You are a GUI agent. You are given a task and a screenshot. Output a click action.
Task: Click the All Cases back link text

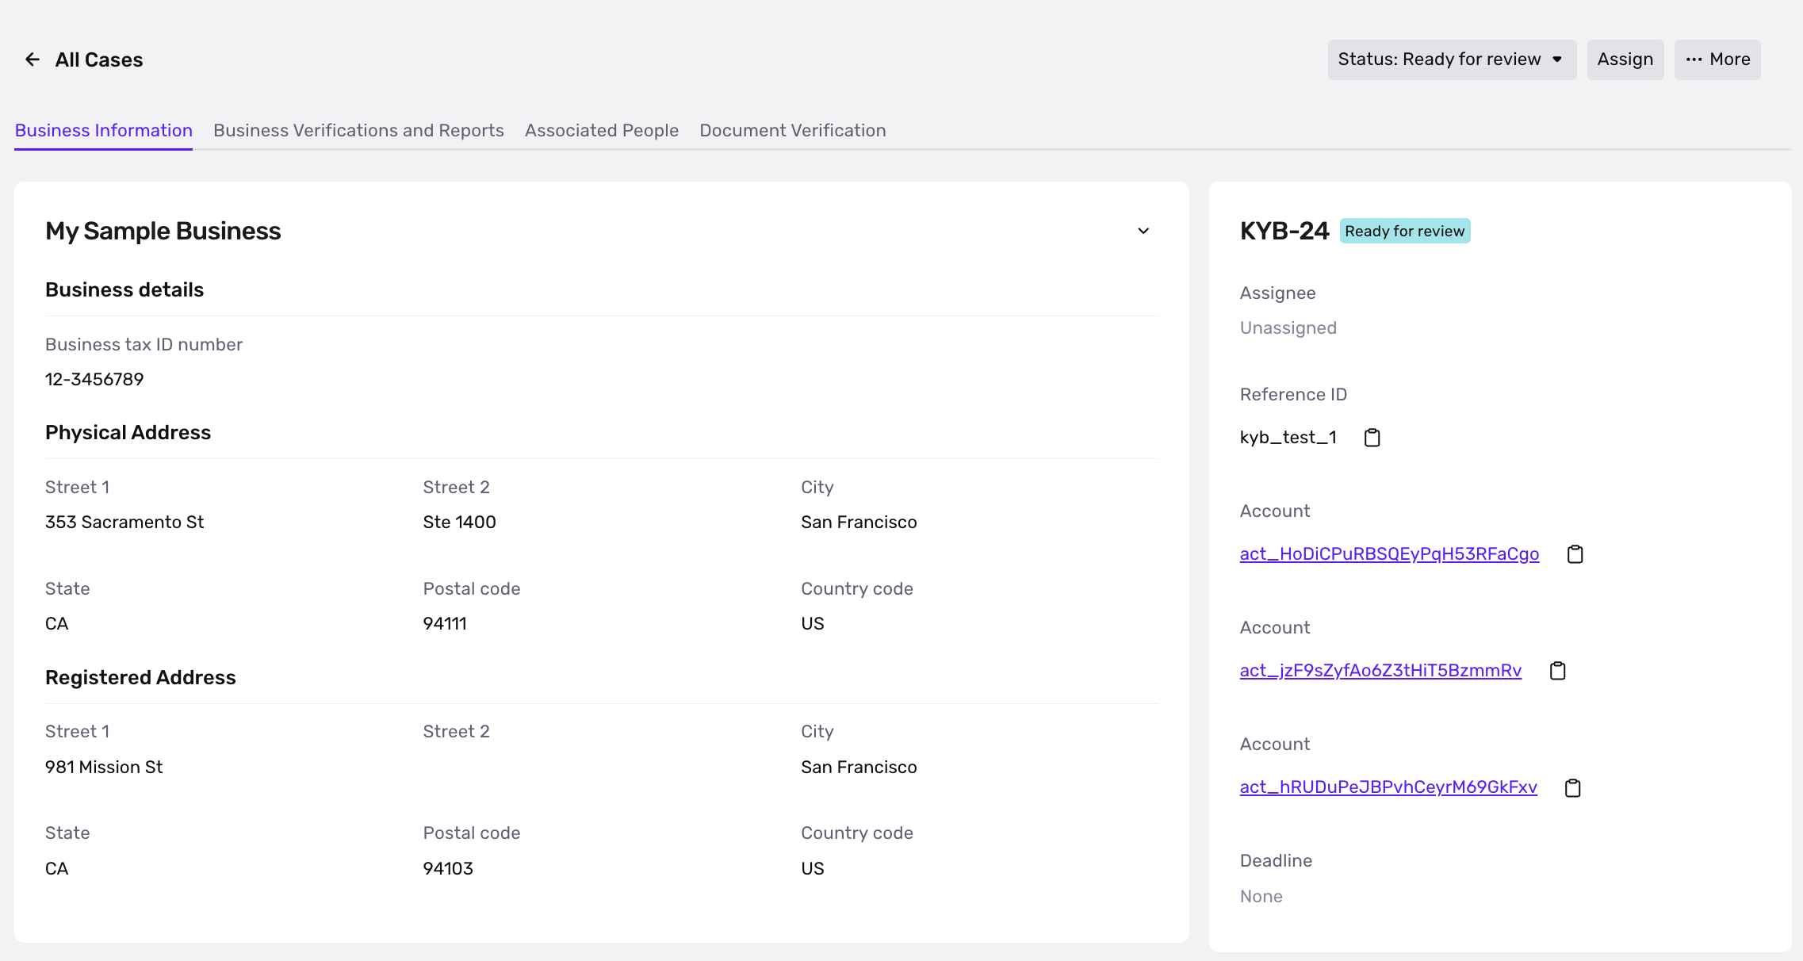click(x=99, y=59)
